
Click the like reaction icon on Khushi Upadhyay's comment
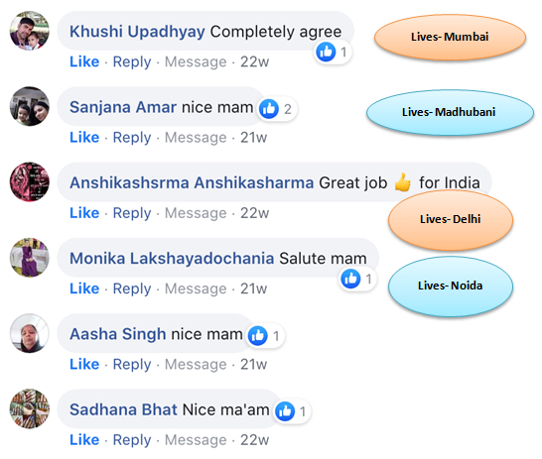pyautogui.click(x=326, y=53)
